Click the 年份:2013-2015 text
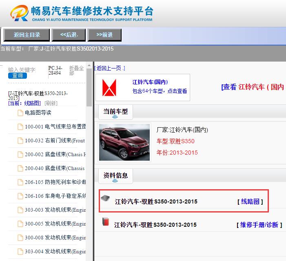This screenshot has height=261, width=286. tap(177, 153)
